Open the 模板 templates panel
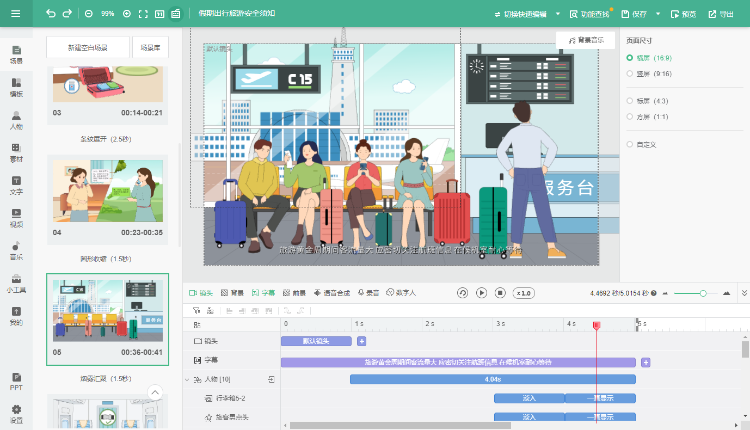 (x=16, y=88)
